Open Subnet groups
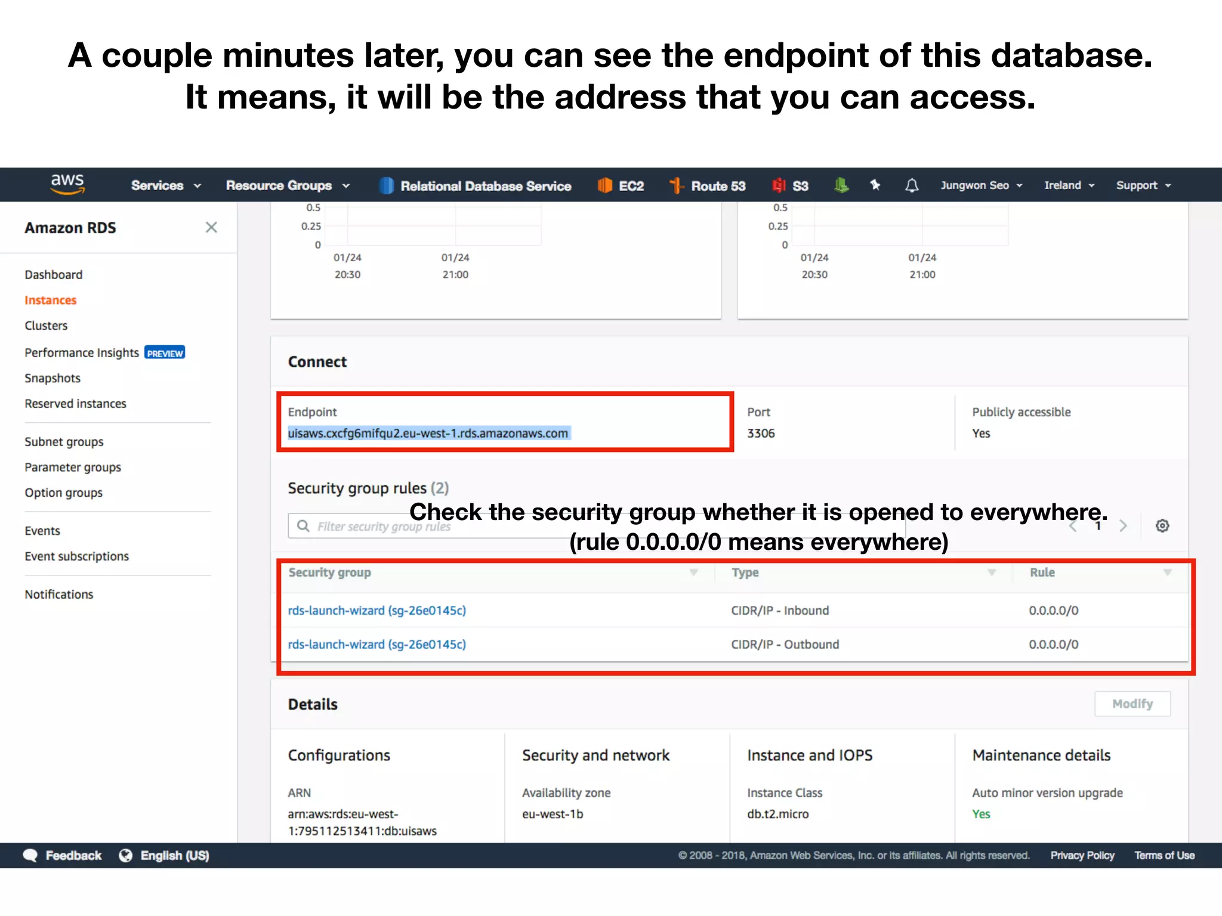This screenshot has width=1222, height=916. click(64, 442)
